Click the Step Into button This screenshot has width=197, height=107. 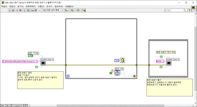click(x=32, y=10)
